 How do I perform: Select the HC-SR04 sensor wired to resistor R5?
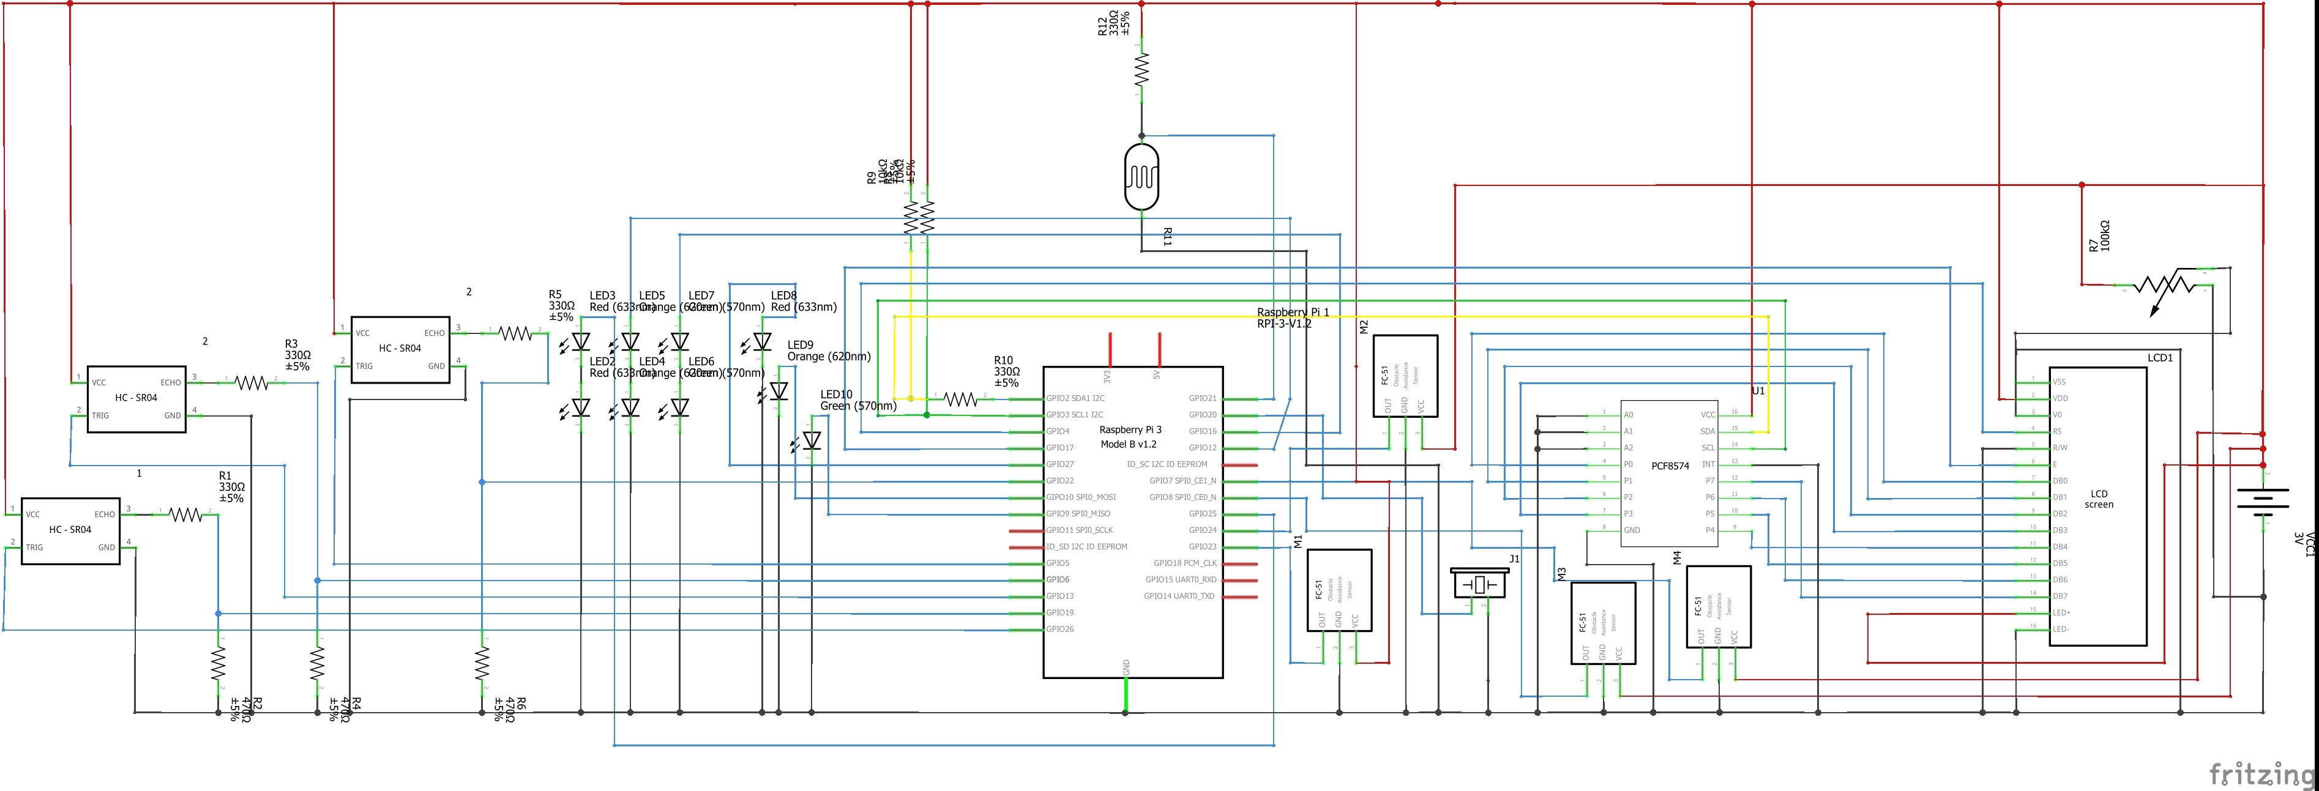pos(400,349)
